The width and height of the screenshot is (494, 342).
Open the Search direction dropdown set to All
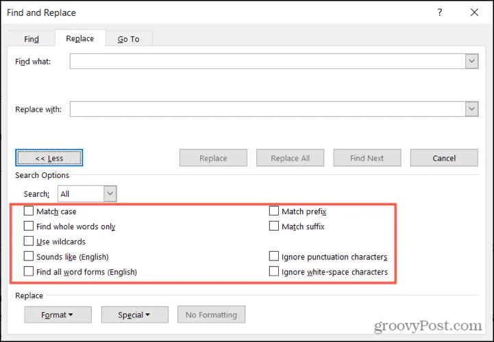(x=87, y=194)
